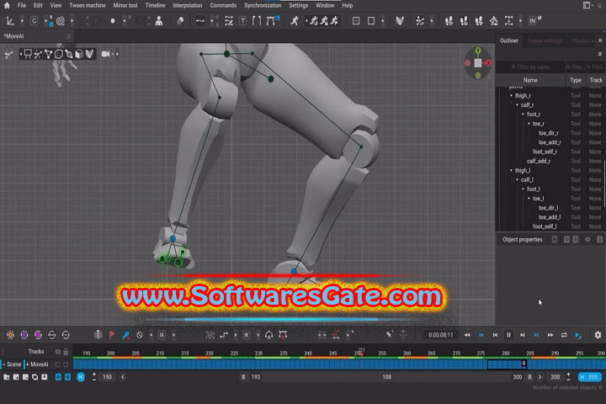Click the empty square icon in top toolbar
The image size is (606, 404).
[x=371, y=21]
